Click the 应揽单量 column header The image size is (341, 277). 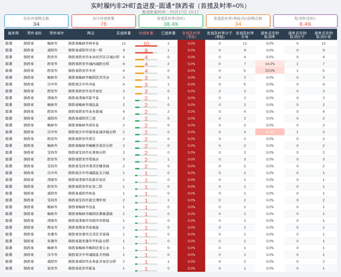123,33
